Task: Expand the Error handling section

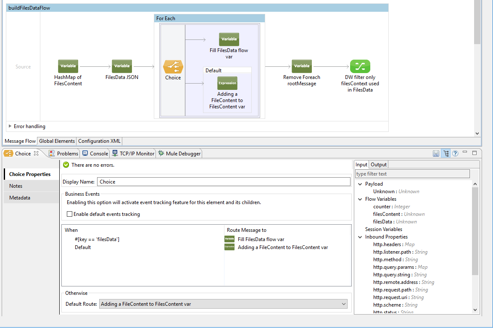Action: pyautogui.click(x=10, y=126)
